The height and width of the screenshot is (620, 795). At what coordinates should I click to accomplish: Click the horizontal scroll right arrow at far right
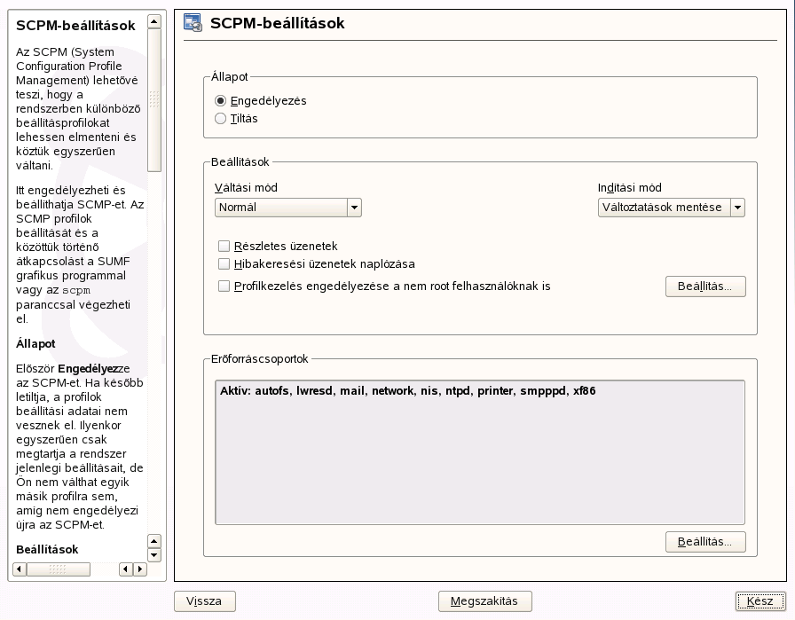pyautogui.click(x=140, y=569)
